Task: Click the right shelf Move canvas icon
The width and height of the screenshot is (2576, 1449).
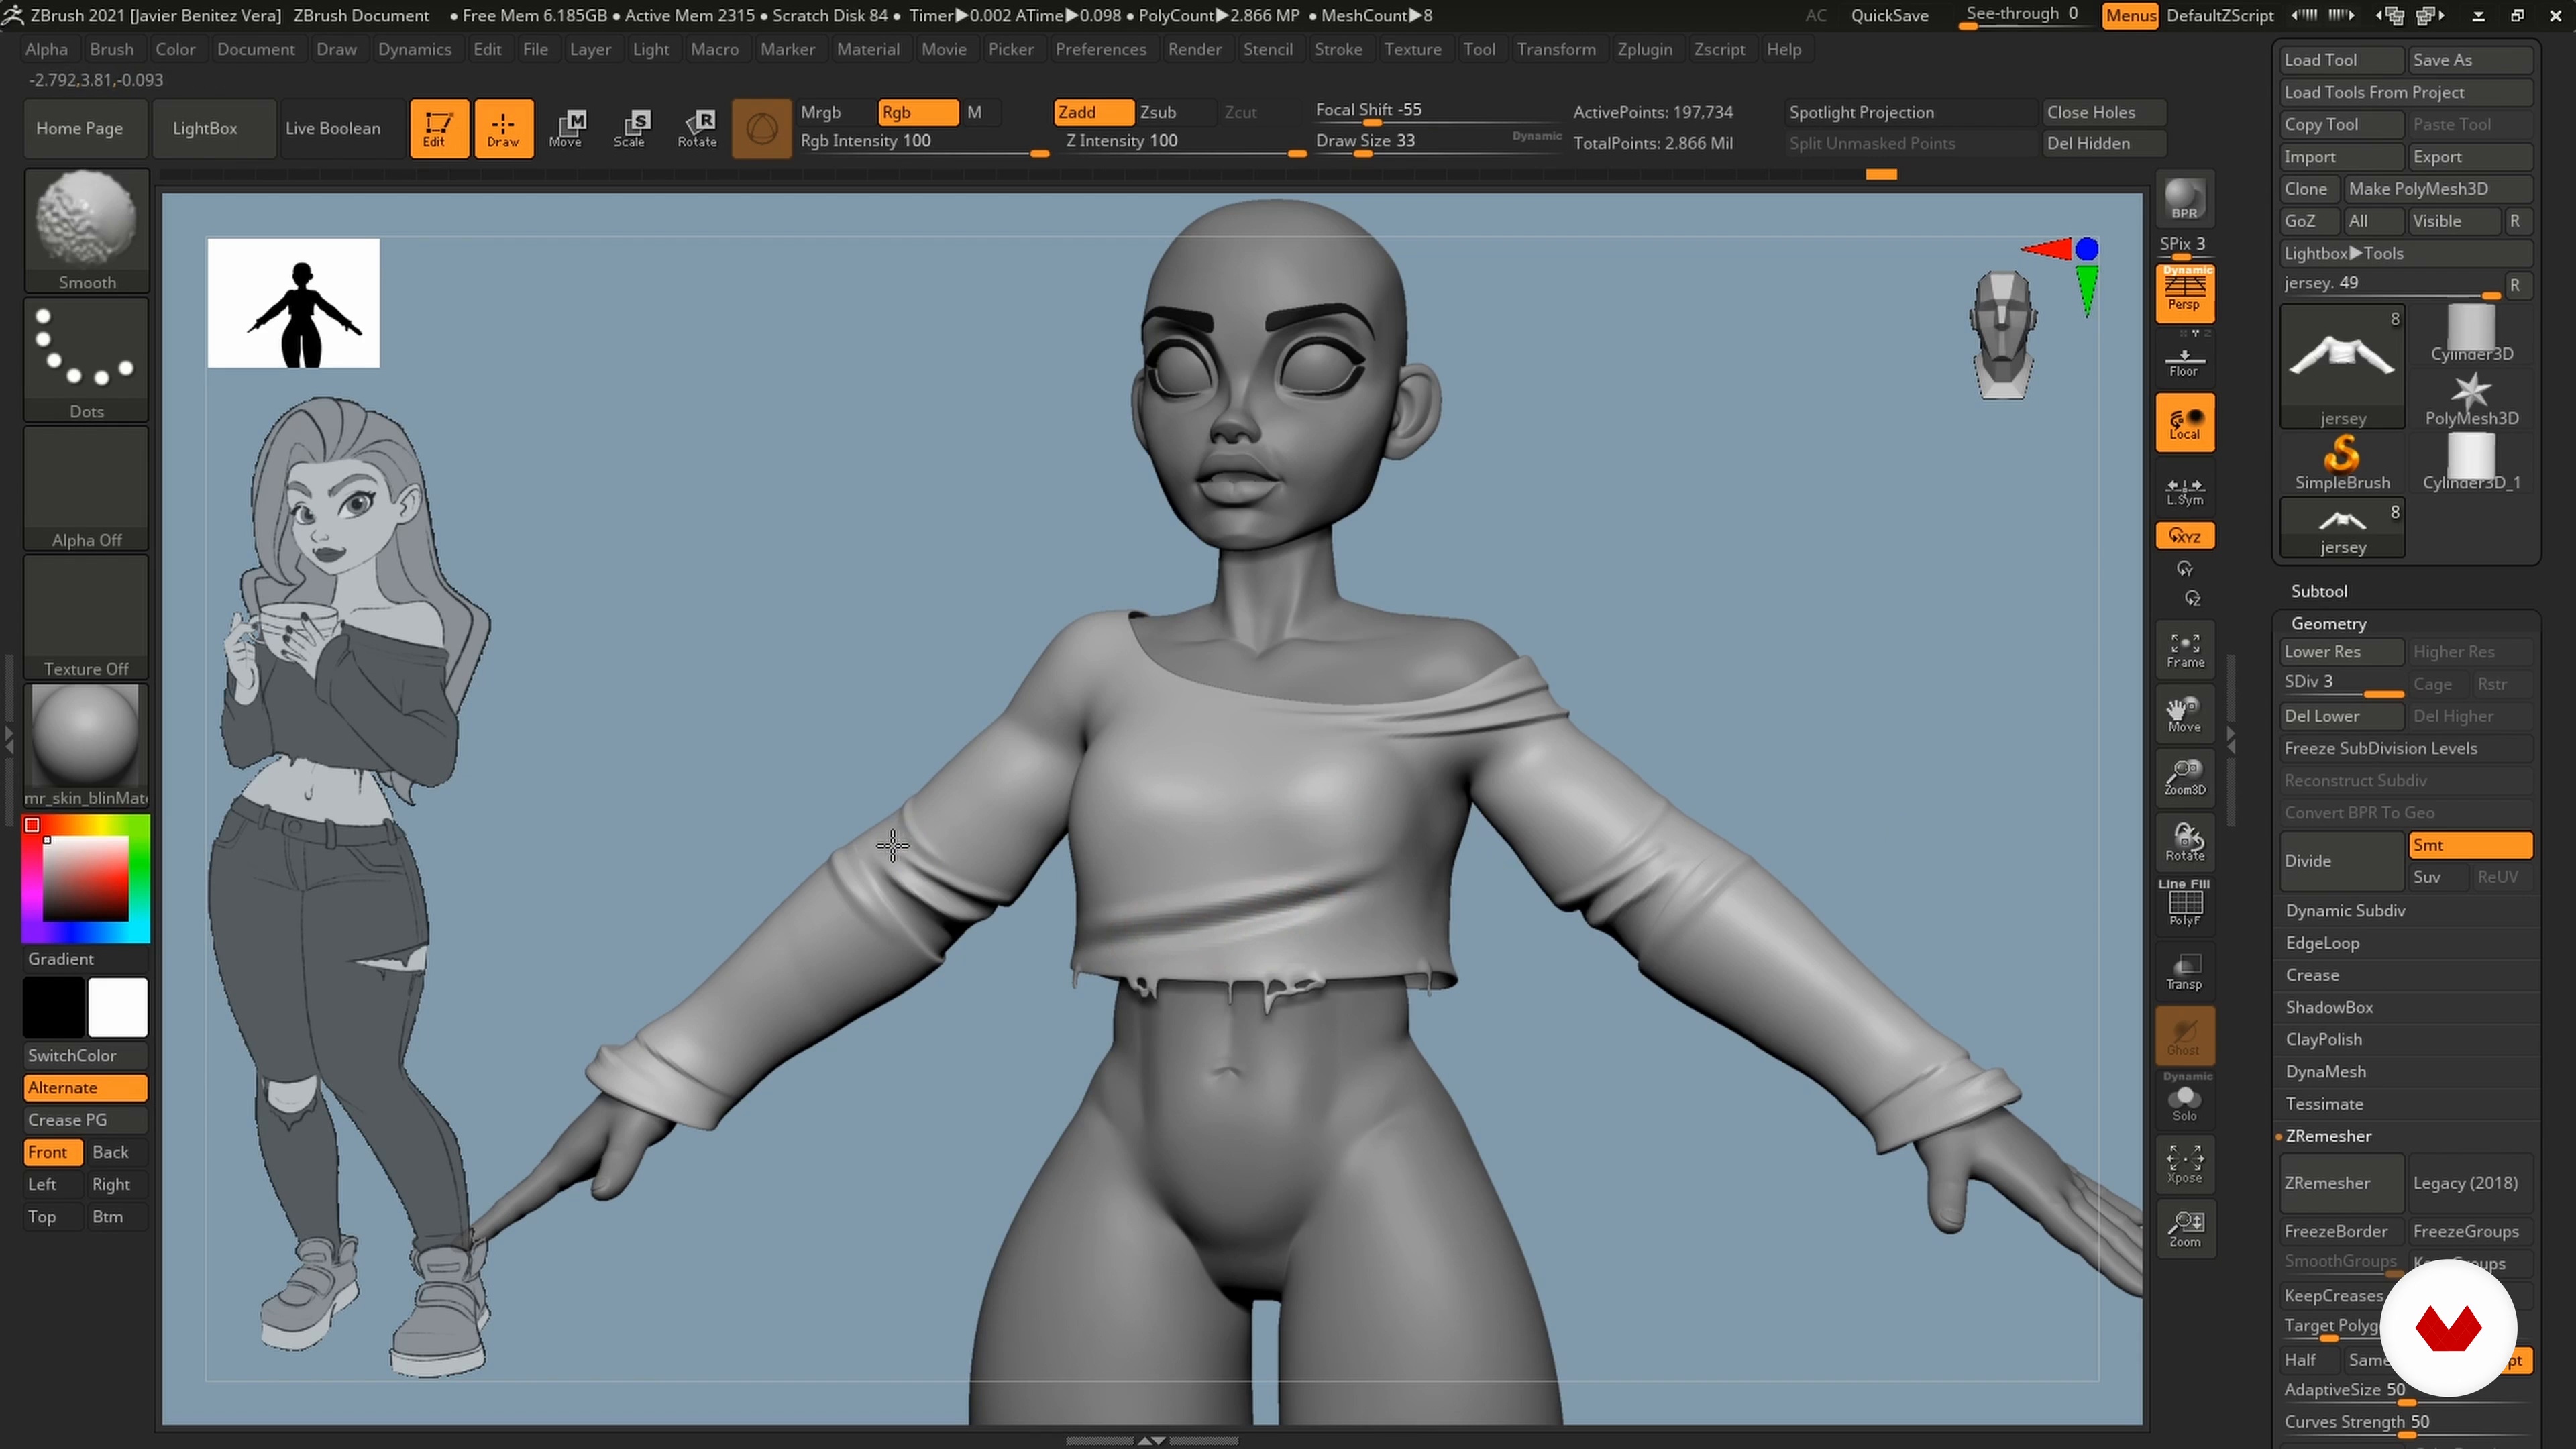Action: (2184, 714)
